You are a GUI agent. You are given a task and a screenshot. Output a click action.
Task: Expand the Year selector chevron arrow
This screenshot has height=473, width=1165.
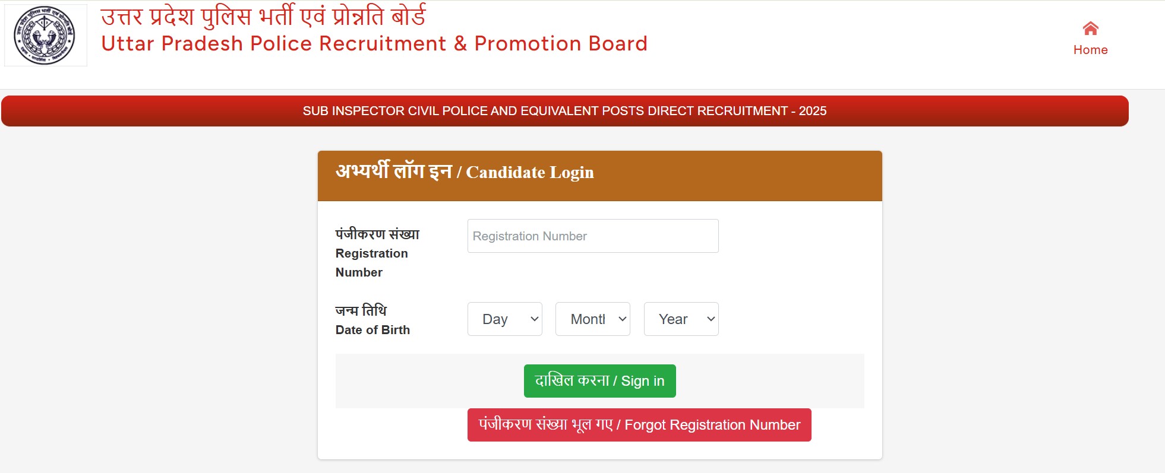(711, 319)
